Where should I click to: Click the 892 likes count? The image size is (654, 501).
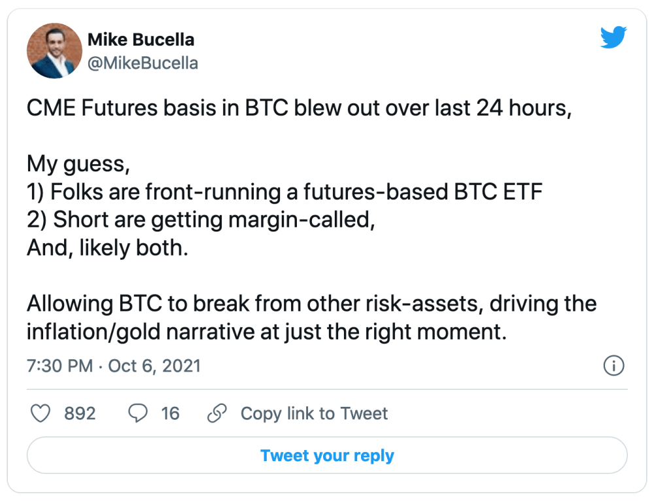coord(80,413)
